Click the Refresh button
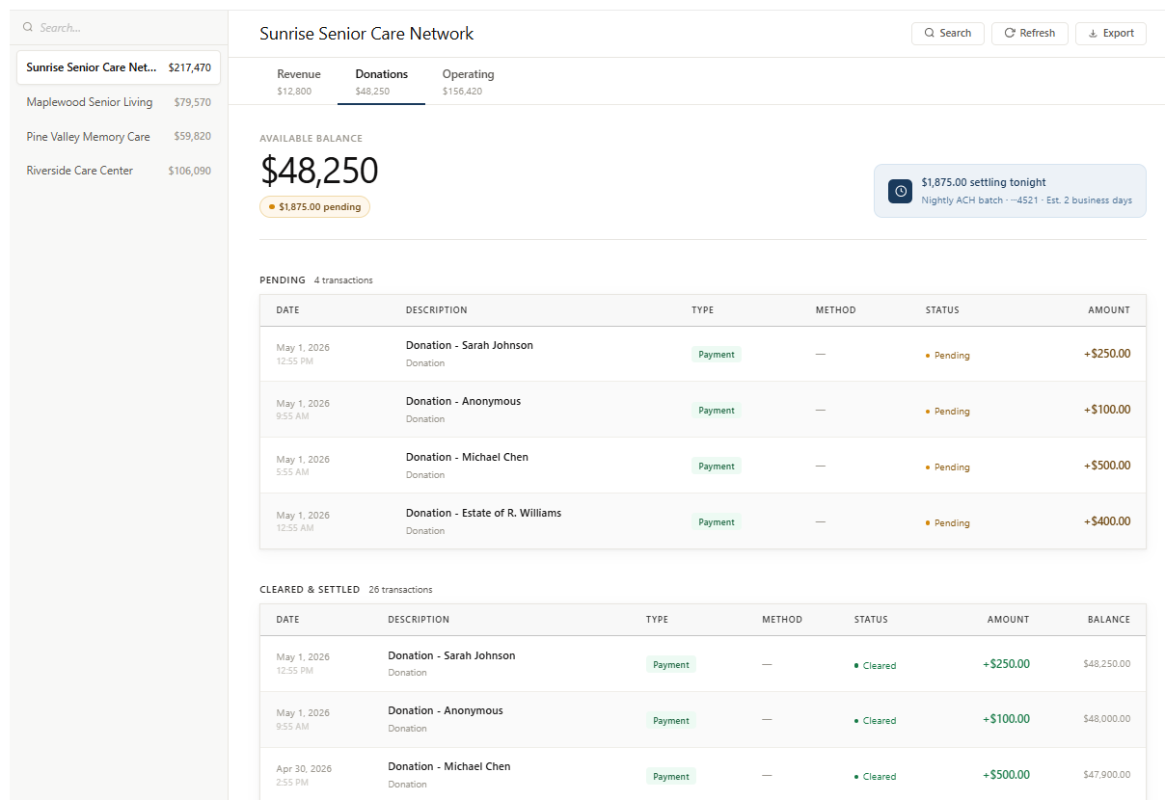The width and height of the screenshot is (1165, 800). coord(1029,33)
